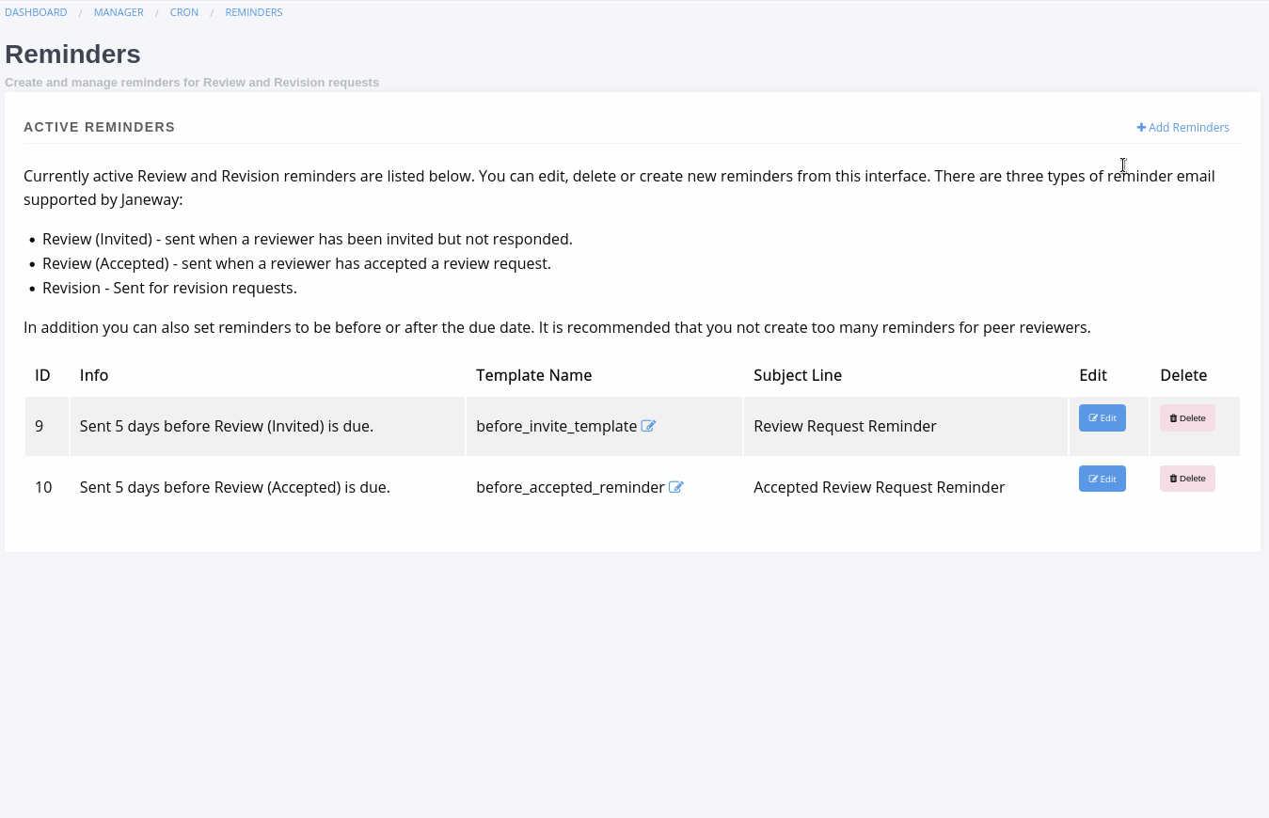Screen dimensions: 1269x818
Task: Open Cron breadcrumb link
Action: [x=183, y=12]
